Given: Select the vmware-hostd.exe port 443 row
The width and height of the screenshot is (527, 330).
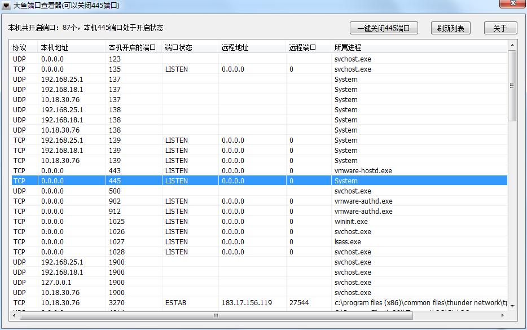Looking at the screenshot, I should 169,170.
